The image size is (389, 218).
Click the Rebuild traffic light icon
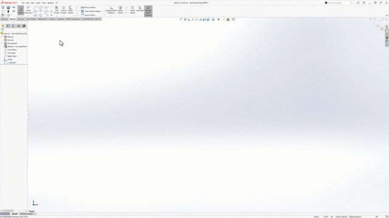point(8,11)
